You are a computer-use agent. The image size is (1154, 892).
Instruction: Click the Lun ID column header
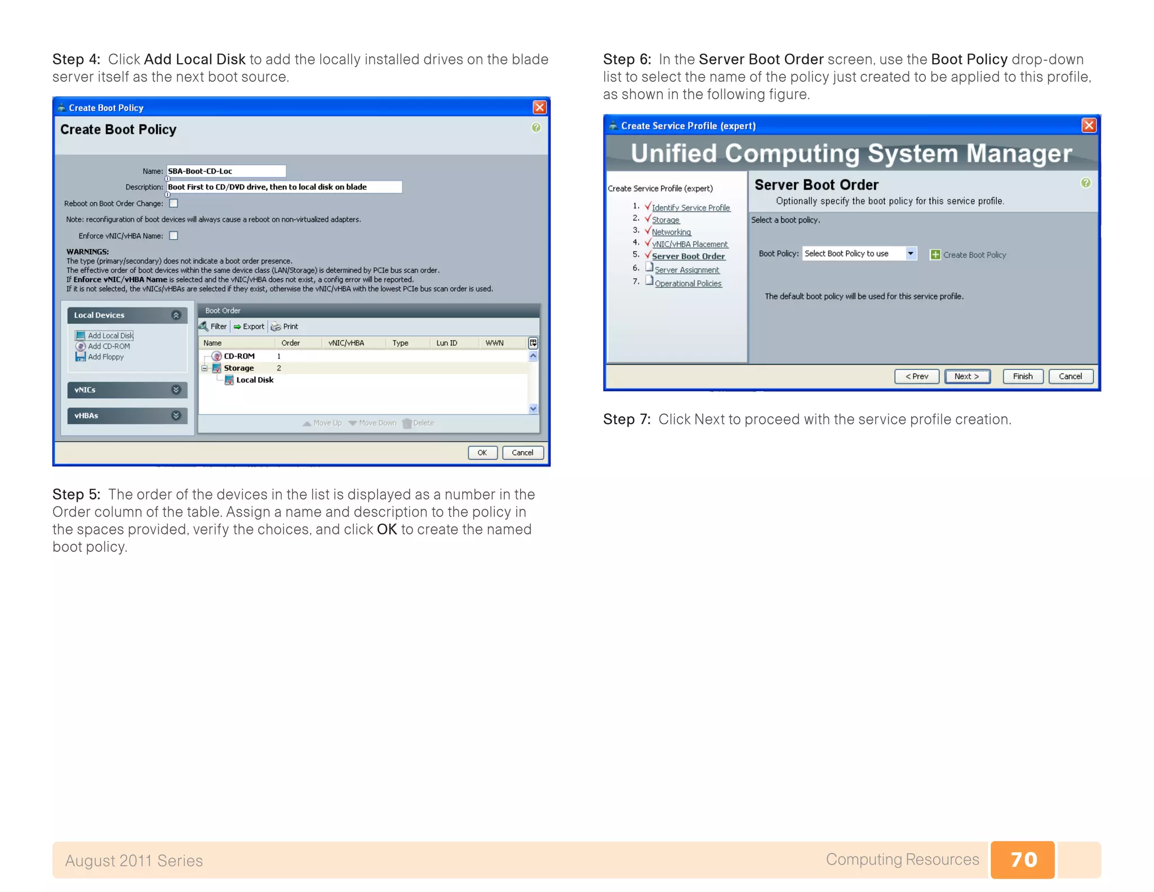pyautogui.click(x=454, y=343)
